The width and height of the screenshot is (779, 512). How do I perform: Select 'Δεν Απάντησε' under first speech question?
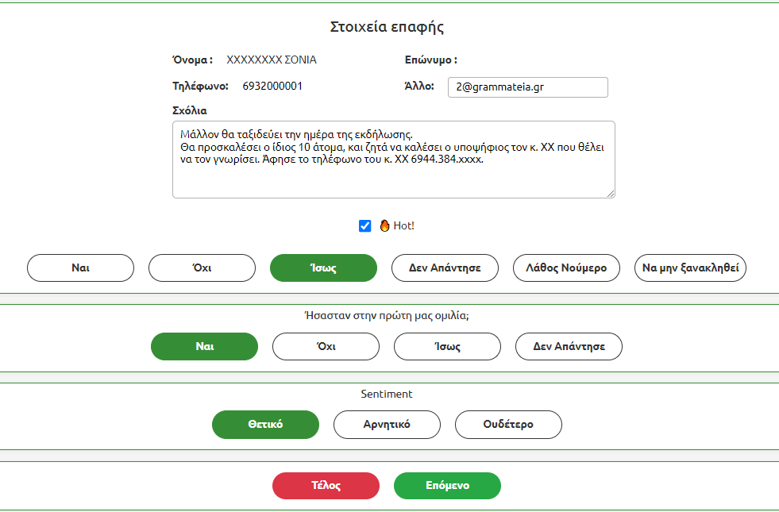[569, 347]
